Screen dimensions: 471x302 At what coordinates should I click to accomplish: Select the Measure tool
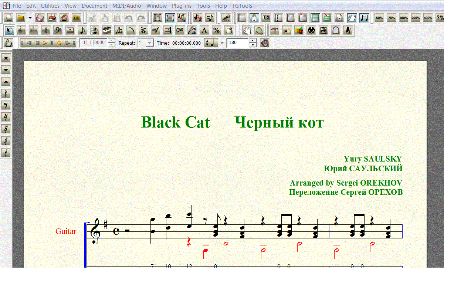(x=70, y=30)
